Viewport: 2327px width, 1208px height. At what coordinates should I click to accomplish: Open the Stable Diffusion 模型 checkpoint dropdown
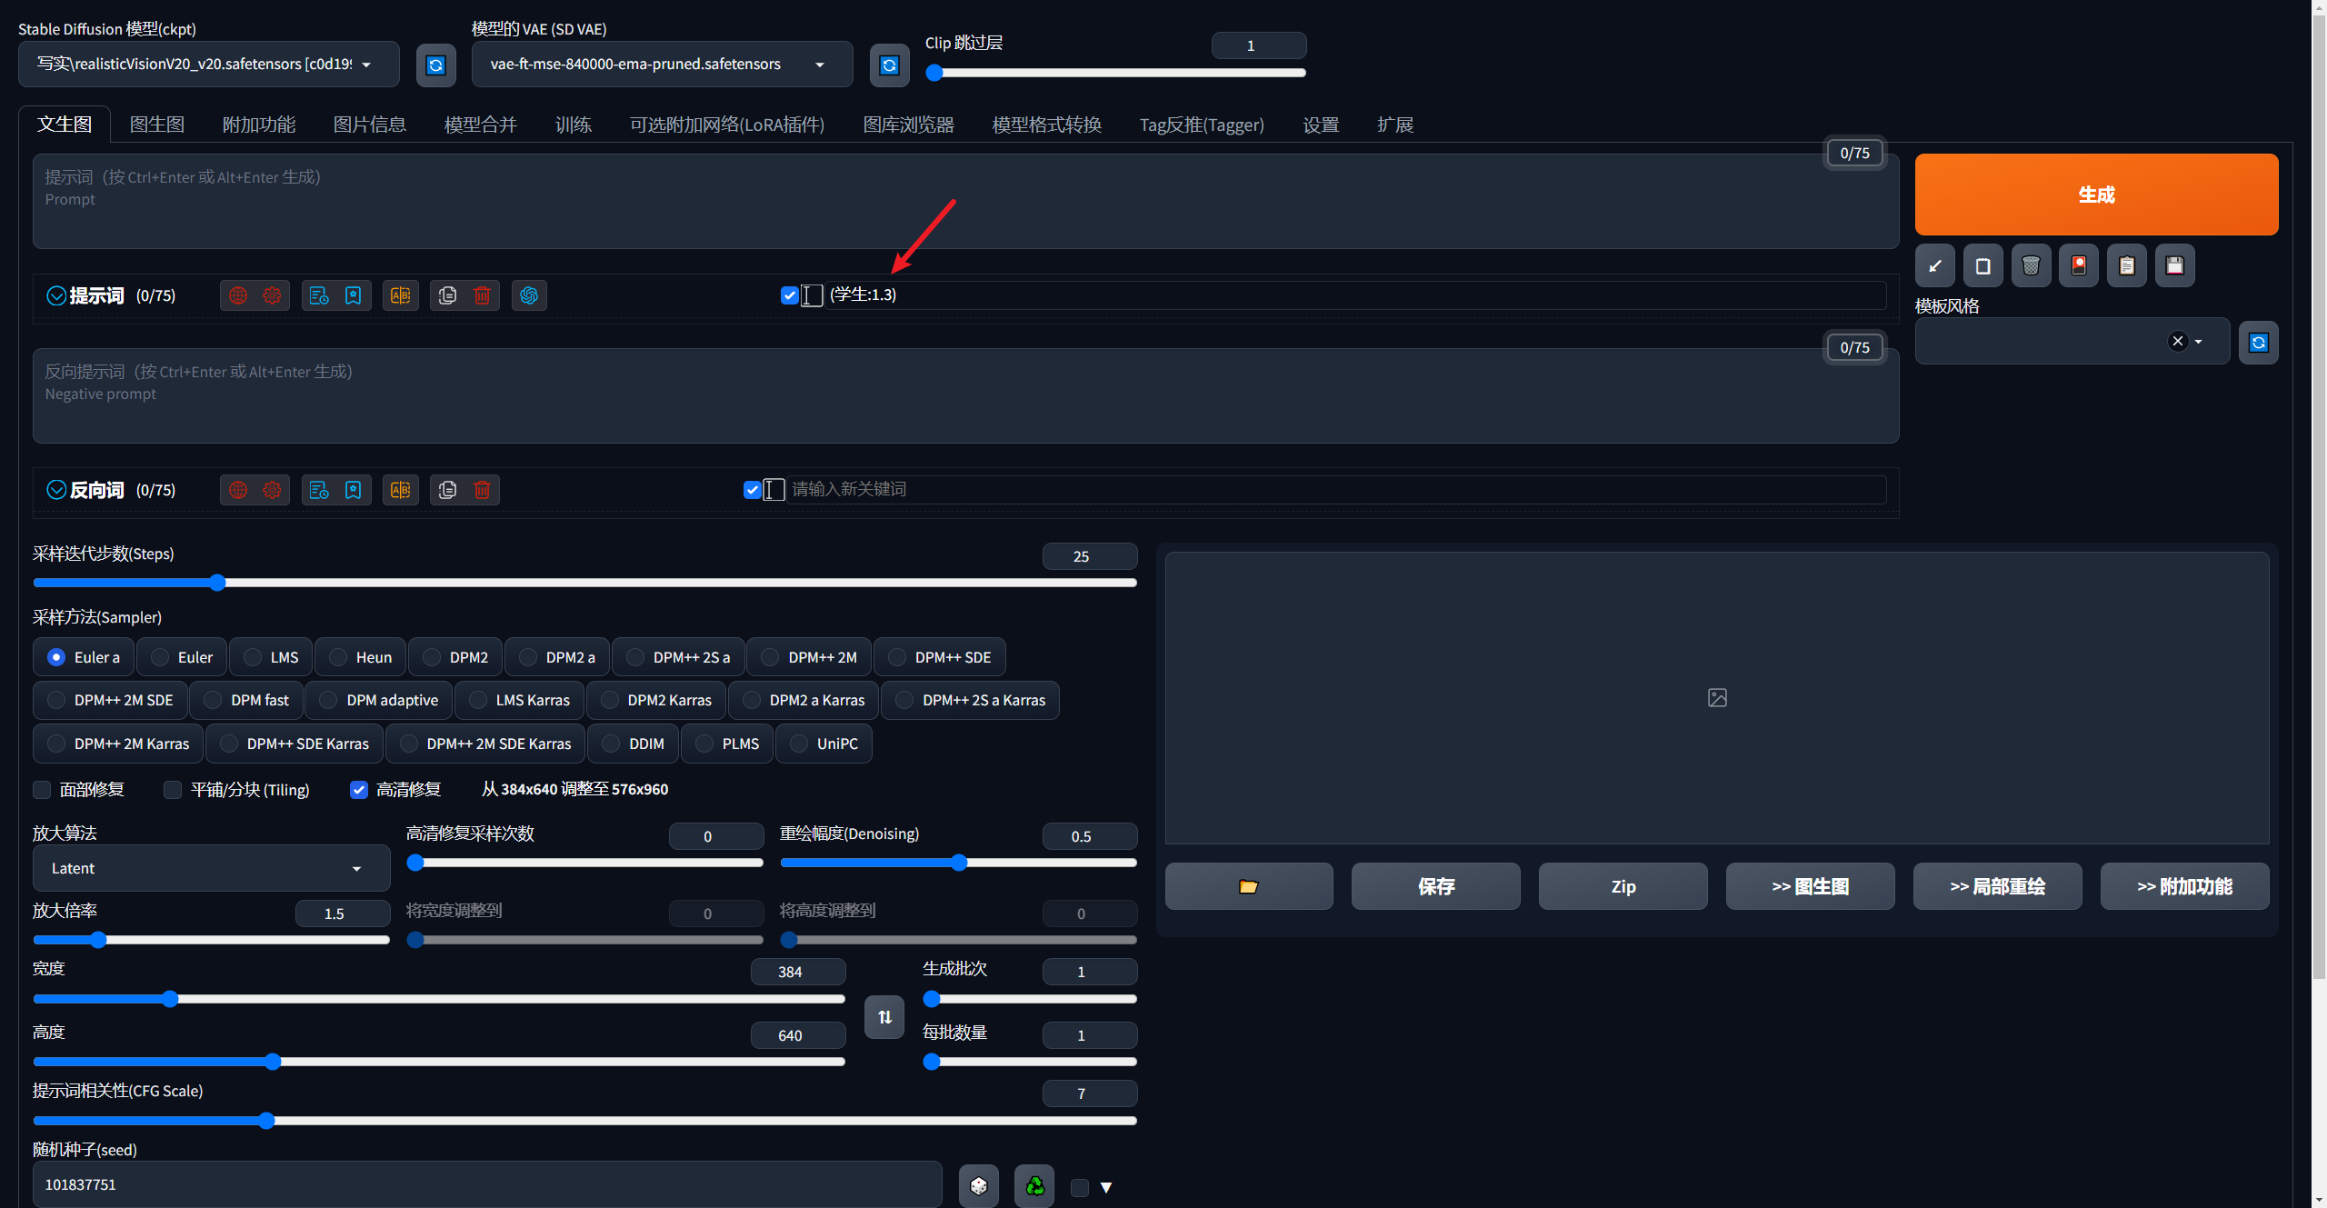point(208,65)
